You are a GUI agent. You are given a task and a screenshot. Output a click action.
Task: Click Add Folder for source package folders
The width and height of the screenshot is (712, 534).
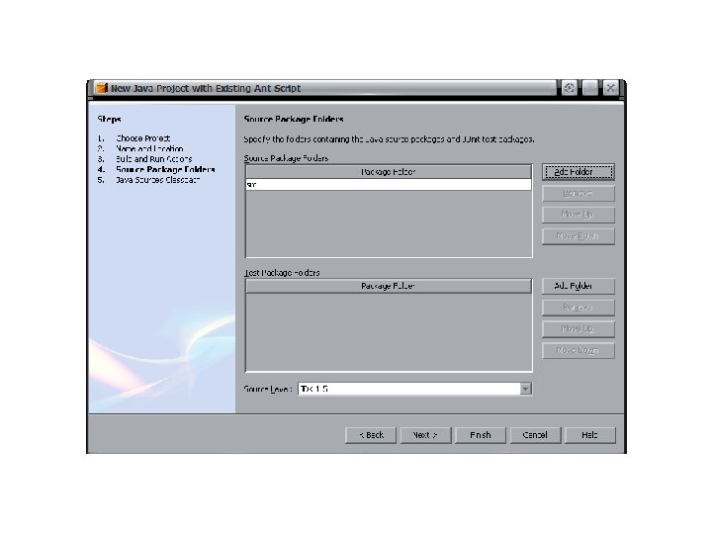(x=578, y=172)
